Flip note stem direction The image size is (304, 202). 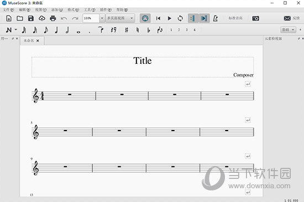point(160,30)
